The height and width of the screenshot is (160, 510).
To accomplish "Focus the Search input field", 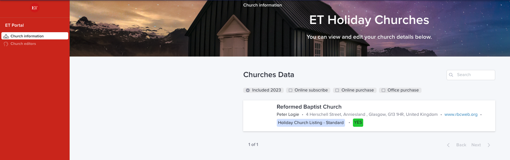I will tap(474, 75).
